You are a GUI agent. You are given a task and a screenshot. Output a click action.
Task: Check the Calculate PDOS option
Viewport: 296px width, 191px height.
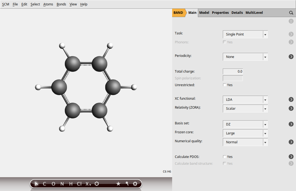point(224,157)
